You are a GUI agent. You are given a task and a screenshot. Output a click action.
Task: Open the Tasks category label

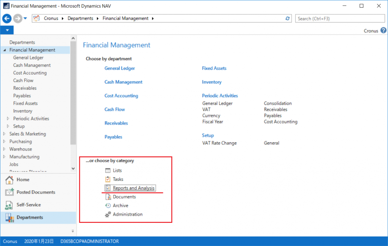[118, 179]
